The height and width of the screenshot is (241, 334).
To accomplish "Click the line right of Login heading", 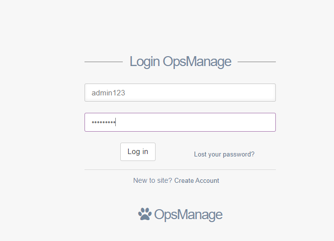I will coord(256,62).
